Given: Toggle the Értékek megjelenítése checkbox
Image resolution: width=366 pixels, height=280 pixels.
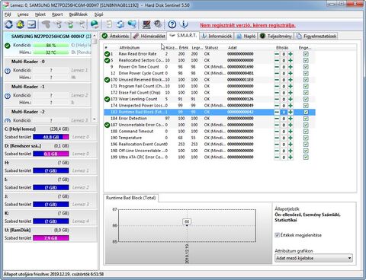Looking at the screenshot, I should point(277,235).
